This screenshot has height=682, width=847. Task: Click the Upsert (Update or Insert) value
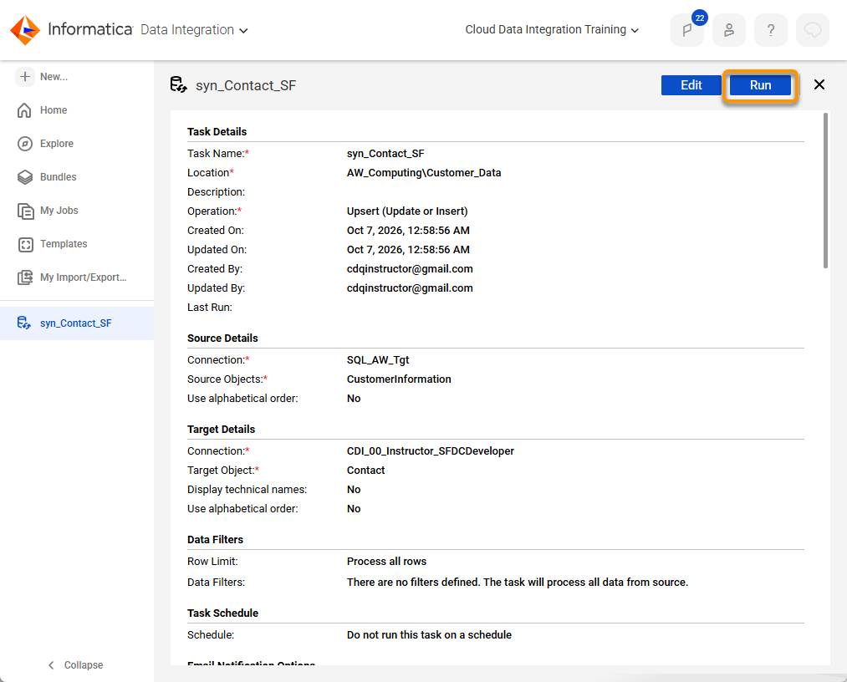(x=407, y=211)
